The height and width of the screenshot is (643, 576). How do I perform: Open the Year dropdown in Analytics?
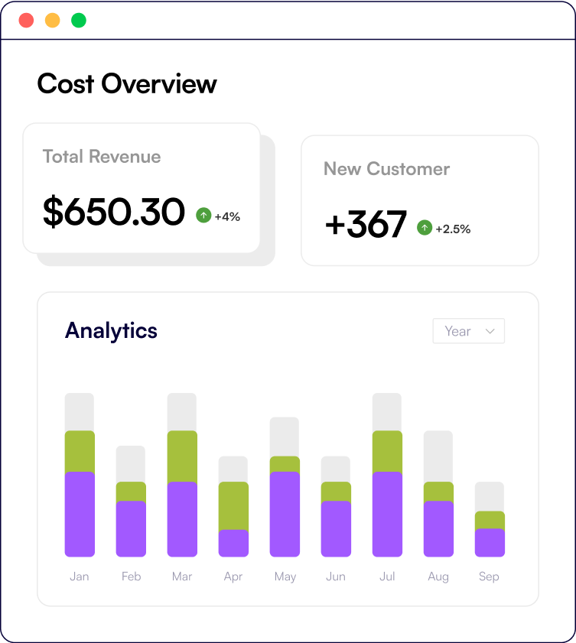coord(468,331)
